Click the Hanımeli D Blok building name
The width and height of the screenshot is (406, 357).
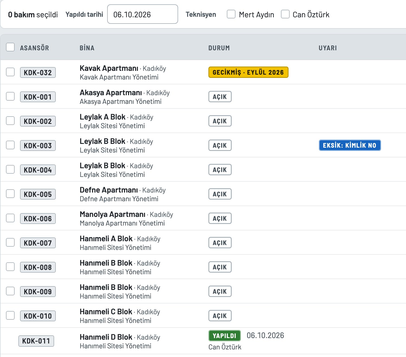[106, 337]
